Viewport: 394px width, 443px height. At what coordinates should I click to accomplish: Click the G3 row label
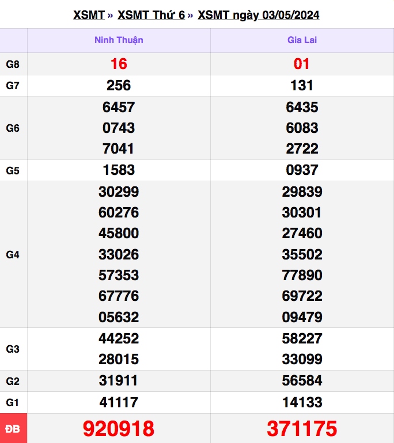13,349
